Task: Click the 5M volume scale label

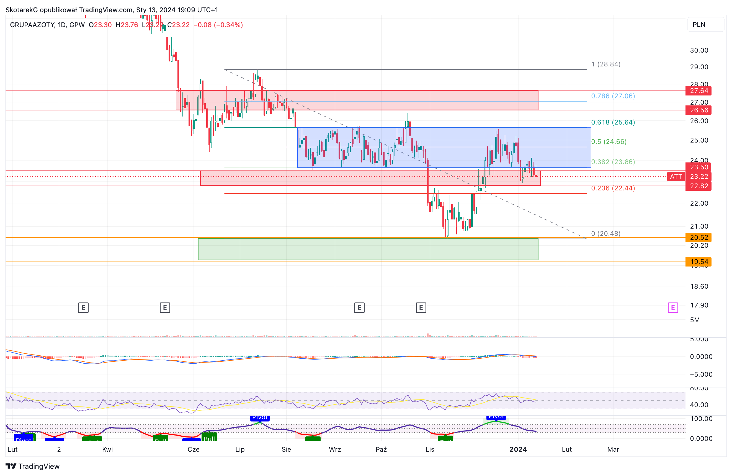Action: [x=695, y=320]
